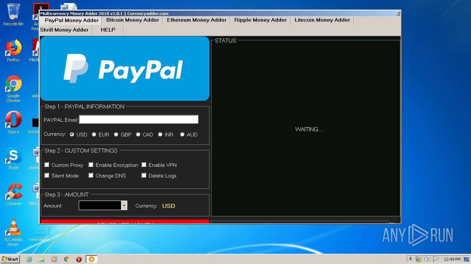Open Opera from the taskbar
Image resolution: width=471 pixels, height=264 pixels.
click(79, 259)
